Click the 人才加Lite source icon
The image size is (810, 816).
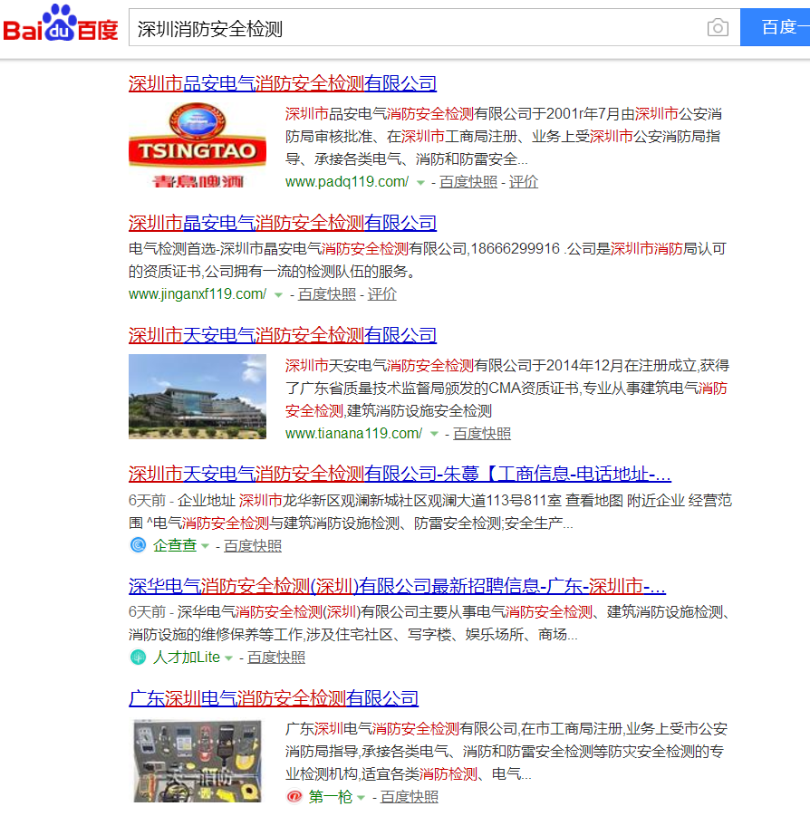pyautogui.click(x=138, y=657)
